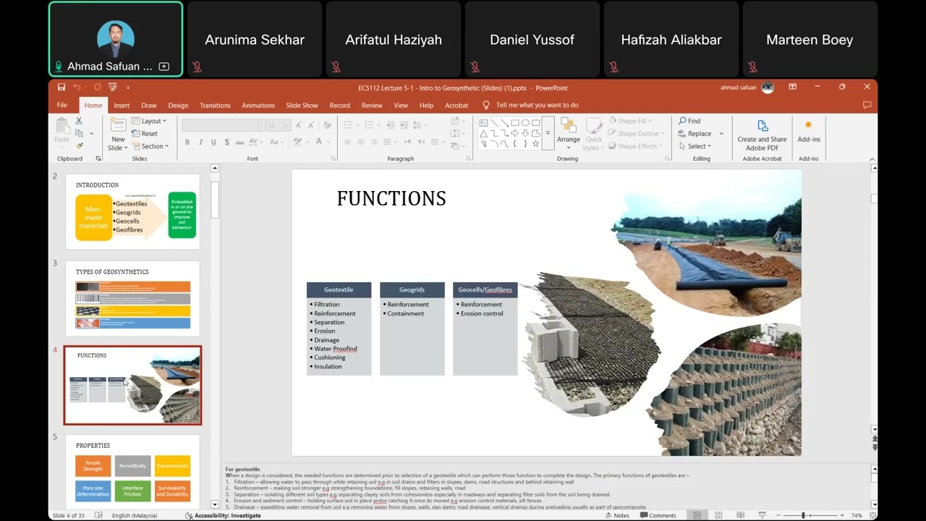Open the Customize Quick Access Toolbar dropdown
This screenshot has width=926, height=521.
(x=128, y=88)
